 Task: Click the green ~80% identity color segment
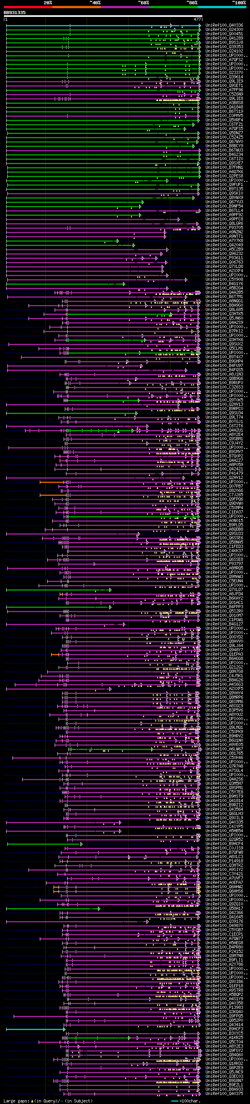tap(173, 7)
